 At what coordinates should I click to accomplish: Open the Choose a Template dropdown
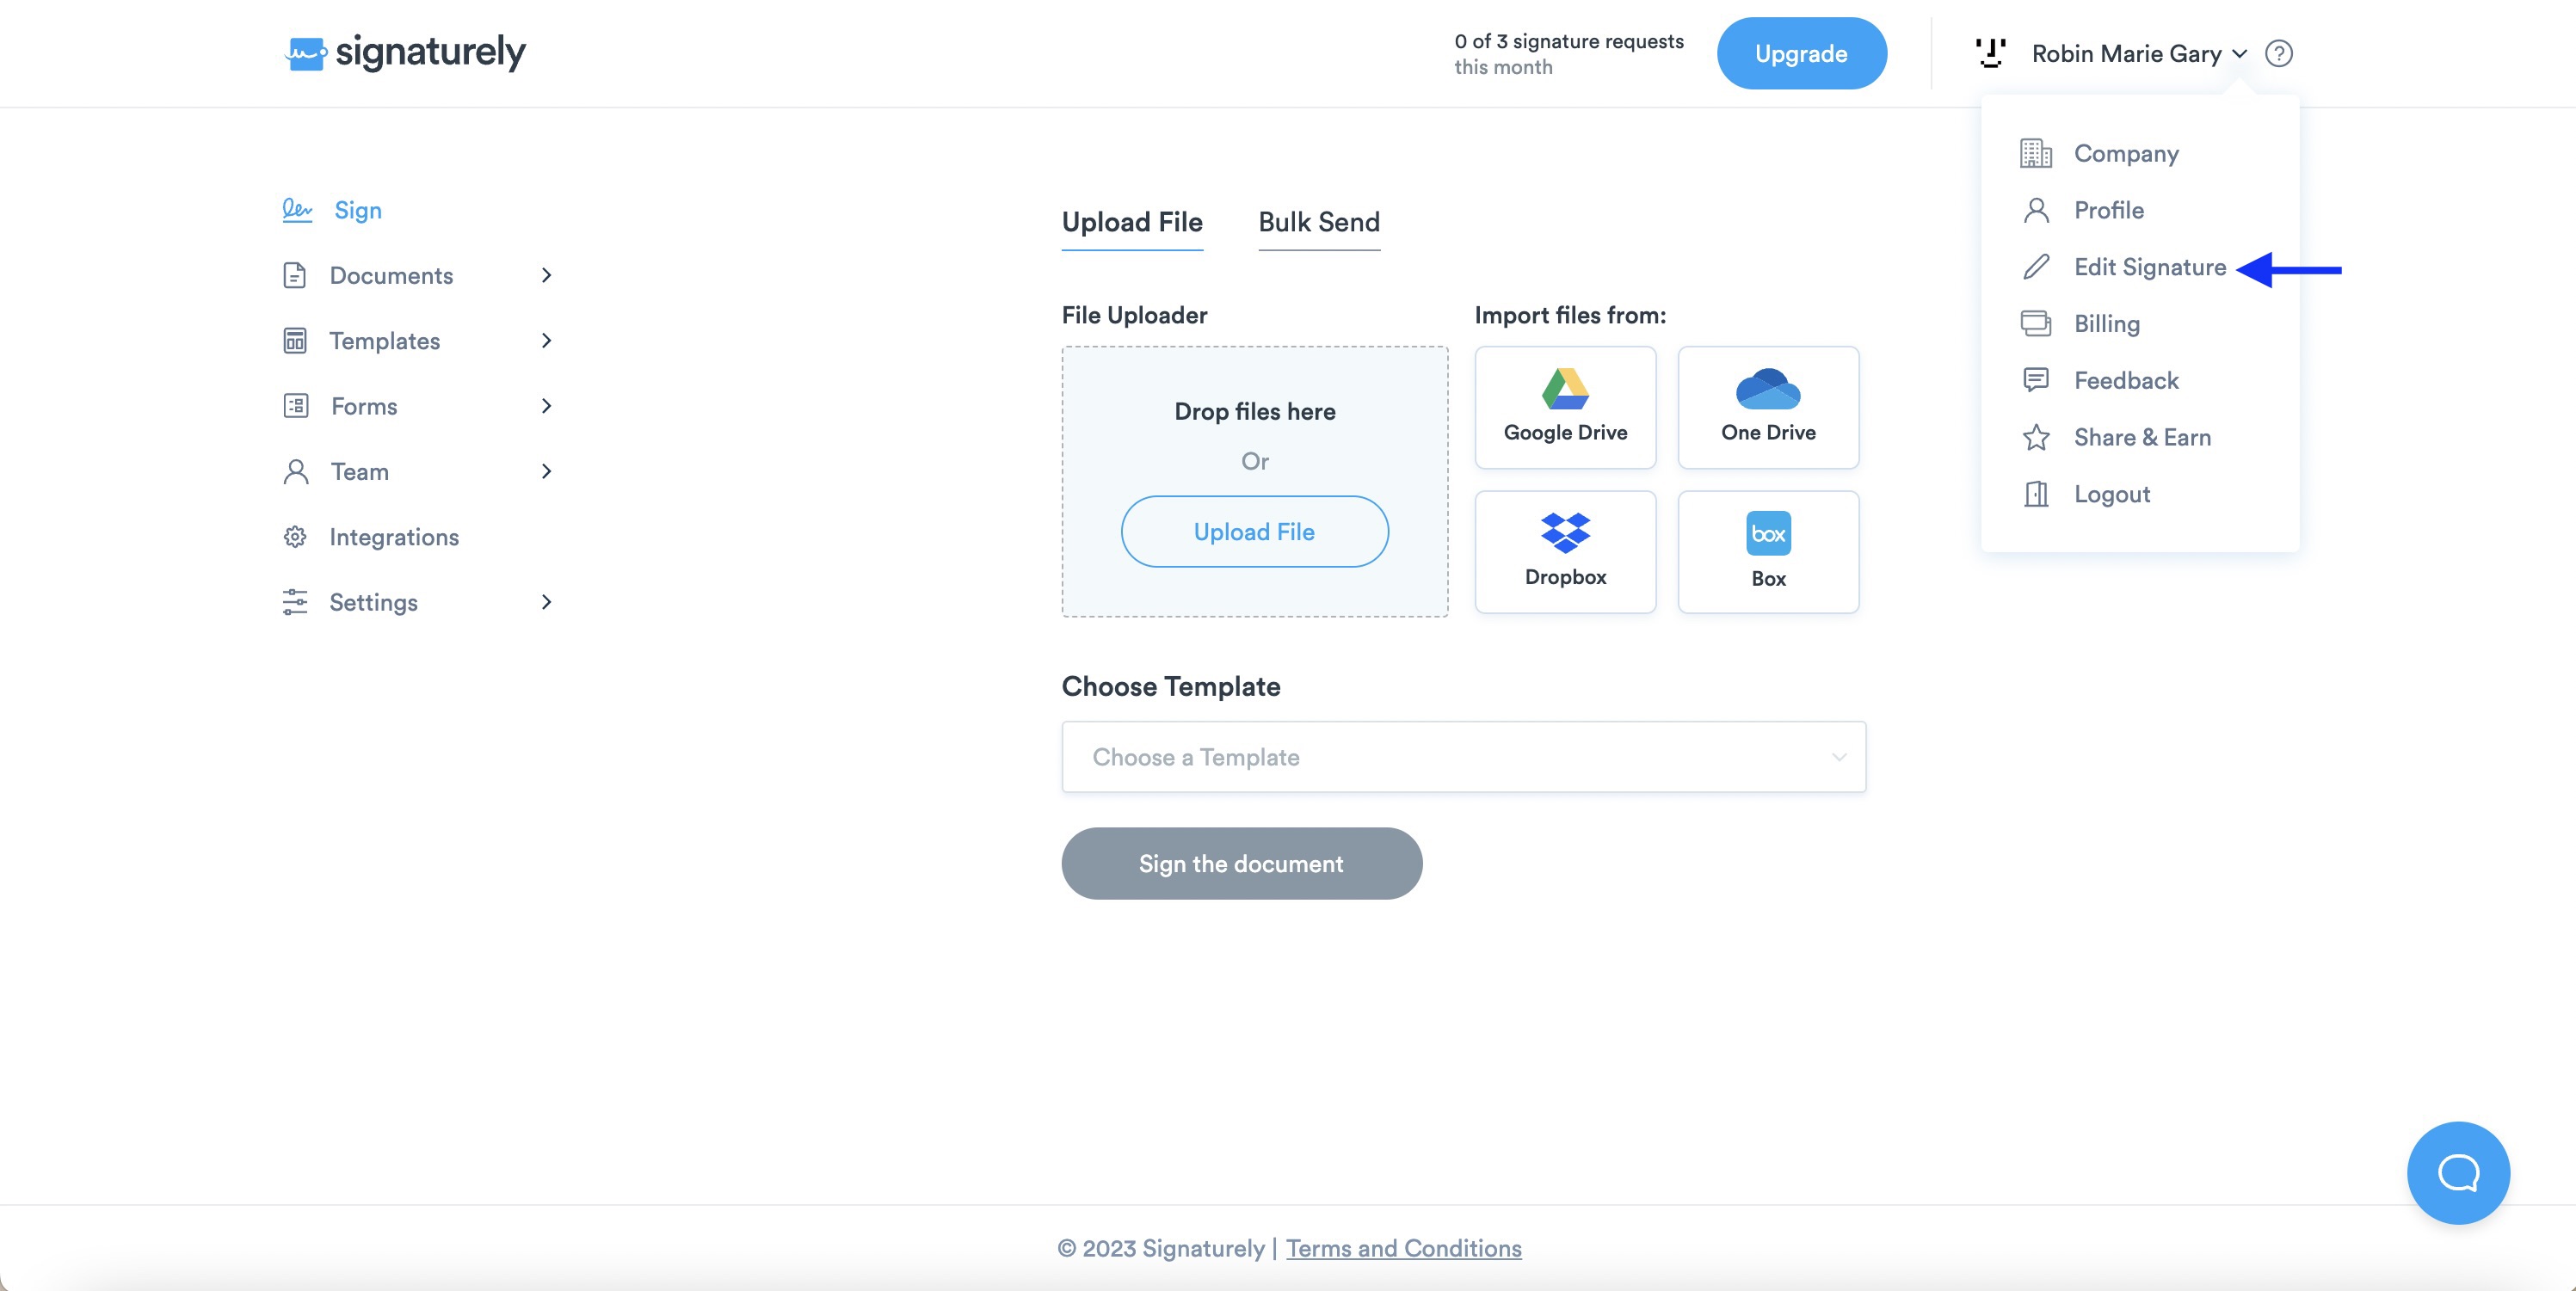coord(1463,757)
